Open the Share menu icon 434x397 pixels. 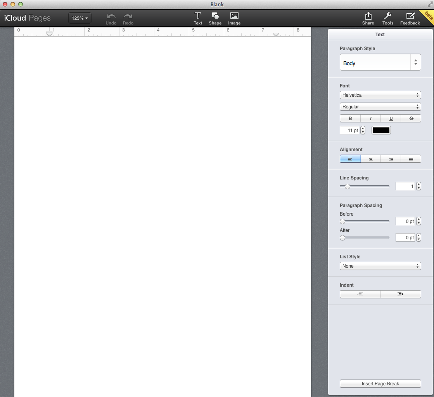[x=368, y=16]
